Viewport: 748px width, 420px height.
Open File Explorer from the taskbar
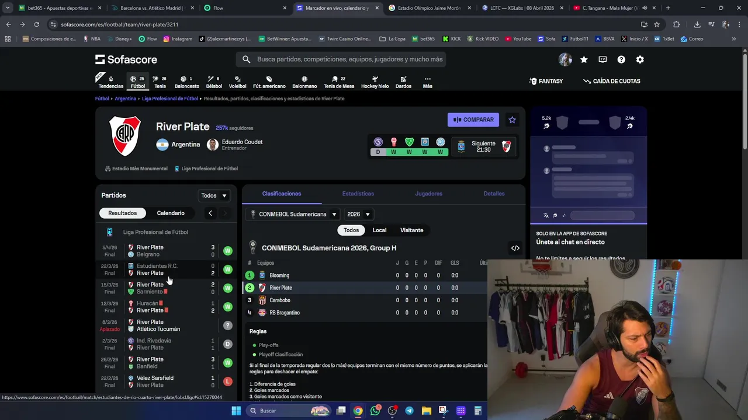point(426,411)
